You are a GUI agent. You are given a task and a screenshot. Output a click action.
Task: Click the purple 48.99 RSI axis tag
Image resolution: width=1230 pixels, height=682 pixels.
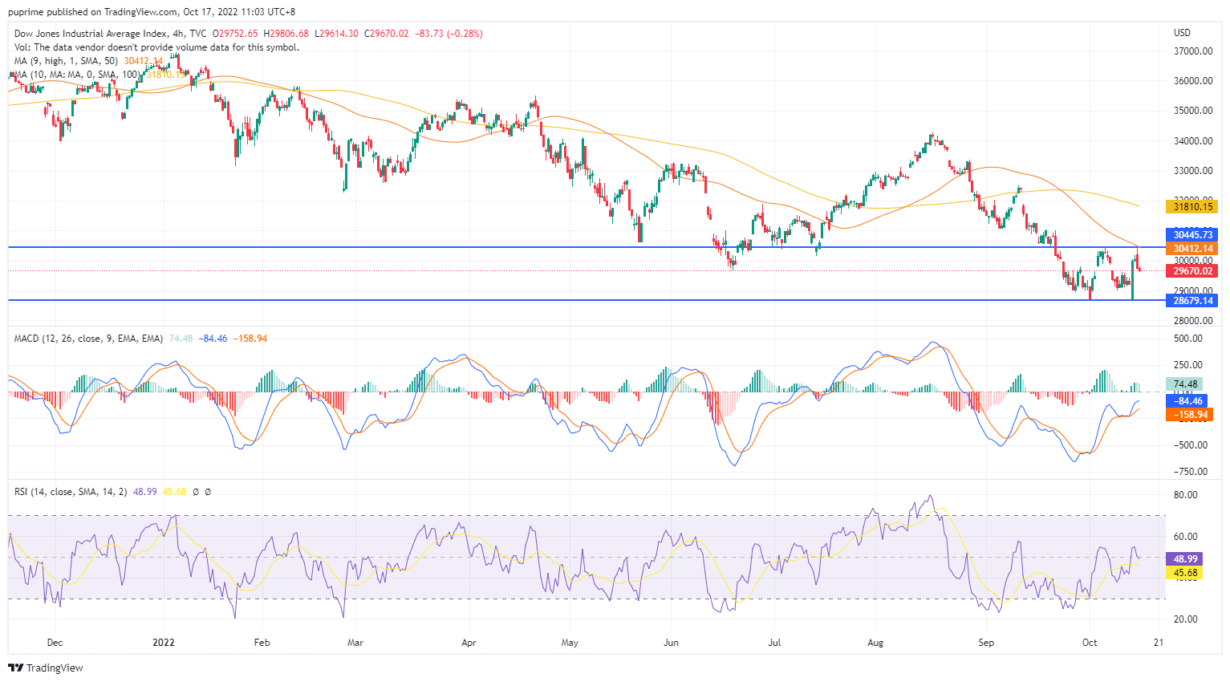(x=1185, y=559)
